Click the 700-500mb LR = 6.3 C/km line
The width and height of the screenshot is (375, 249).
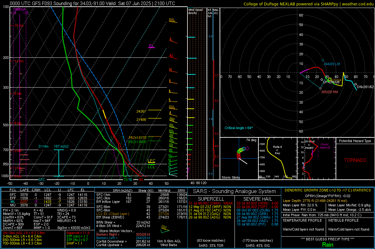click(22, 243)
